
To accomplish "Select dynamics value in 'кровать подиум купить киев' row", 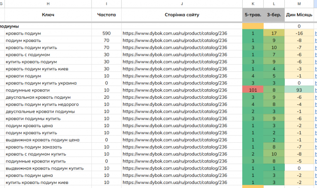I will tap(299, 69).
